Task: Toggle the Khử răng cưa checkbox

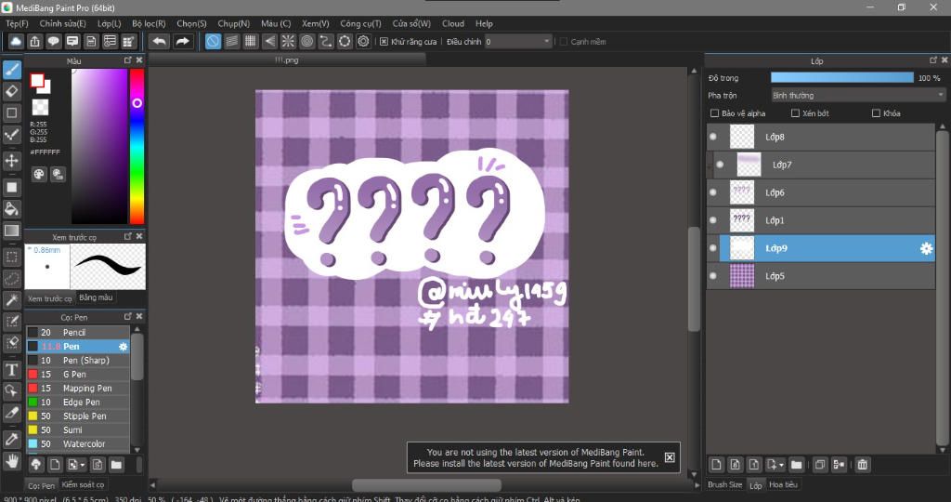Action: tap(384, 42)
